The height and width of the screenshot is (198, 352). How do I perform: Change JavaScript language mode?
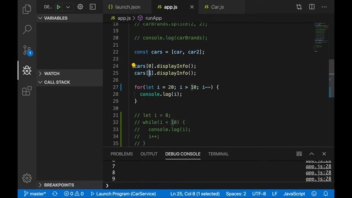point(294,194)
